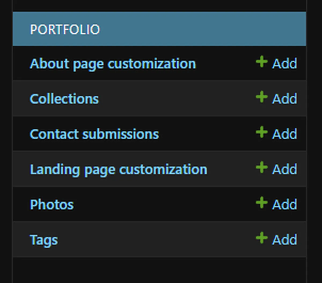Screen dimensions: 322x283
Task: Click the Add text in Photos row
Action: 284,205
